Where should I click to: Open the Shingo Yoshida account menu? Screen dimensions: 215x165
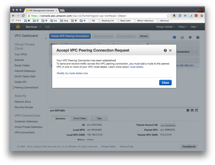(165, 27)
